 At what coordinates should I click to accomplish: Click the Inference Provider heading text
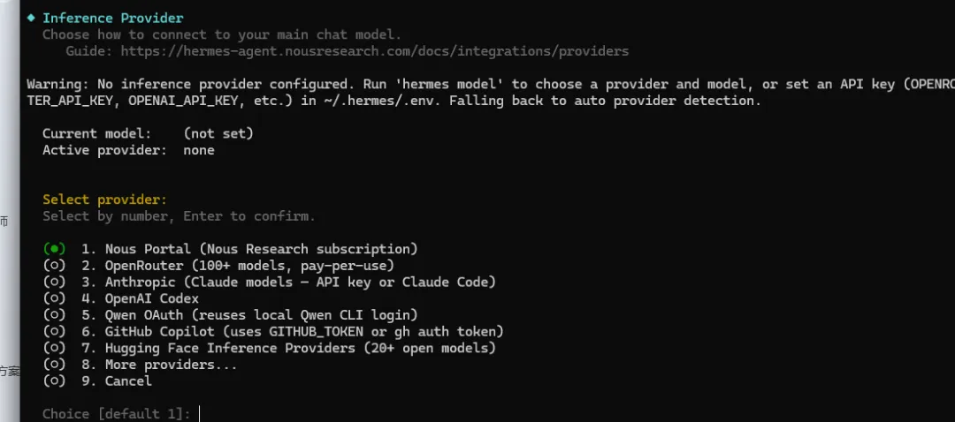point(113,18)
